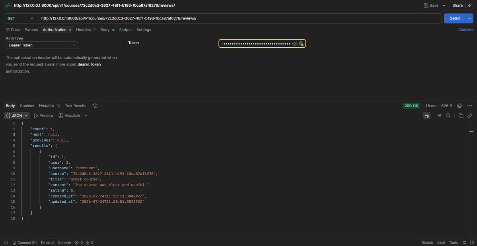
Task: Click the lock warning icon in Token field
Action: point(301,44)
